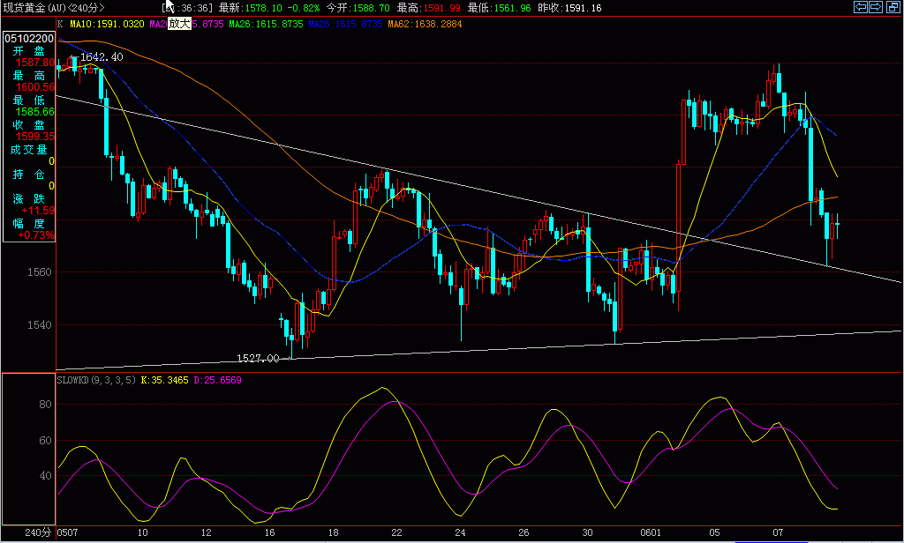The width and height of the screenshot is (904, 543).
Task: Click the 最低 1585.66 value in info panel
Action: point(35,112)
